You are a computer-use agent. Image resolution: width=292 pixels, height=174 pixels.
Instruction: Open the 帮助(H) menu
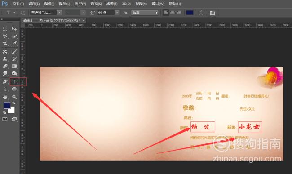click(174, 4)
